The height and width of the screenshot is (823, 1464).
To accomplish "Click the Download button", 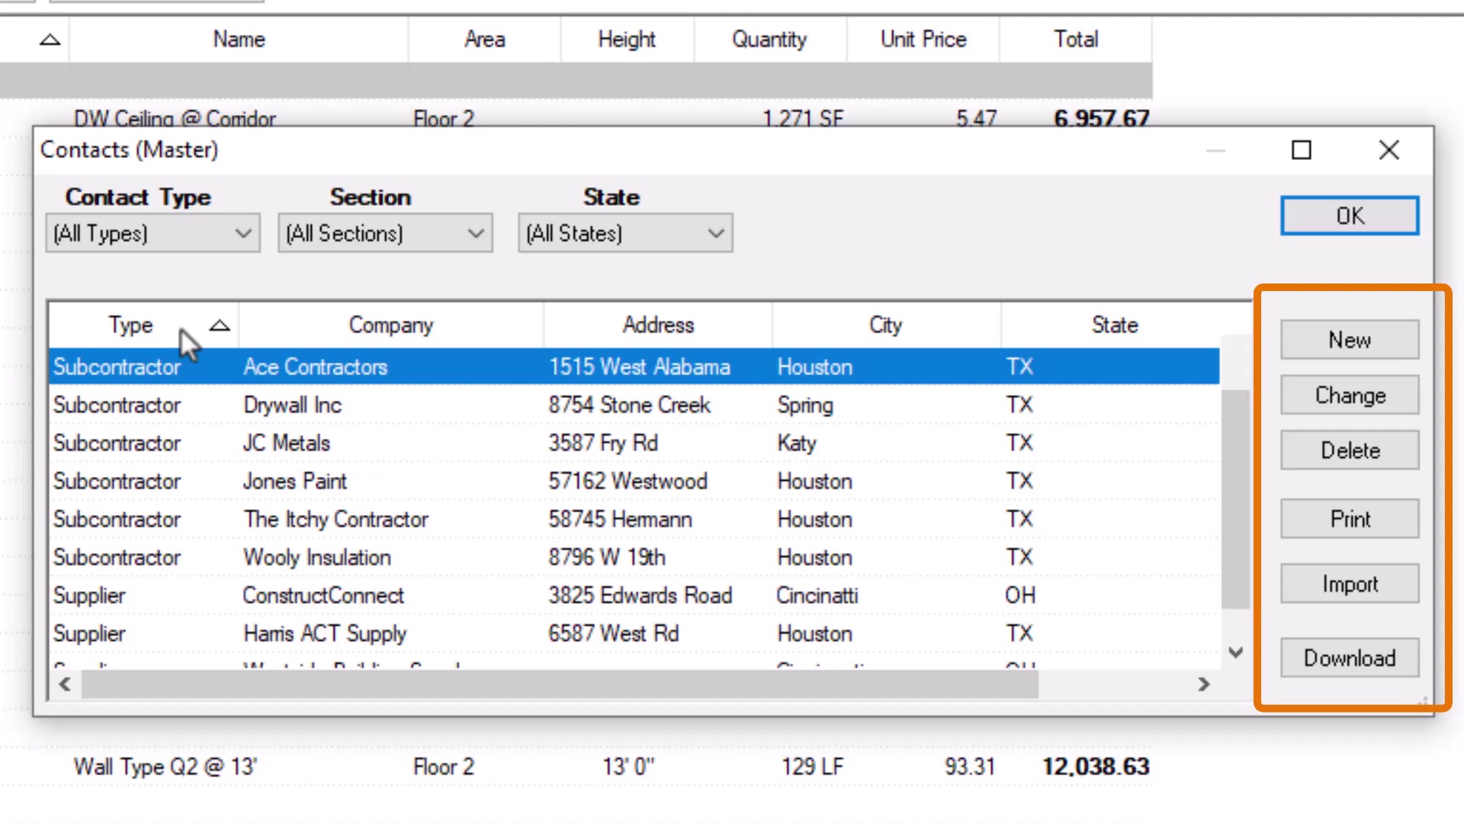I will pyautogui.click(x=1349, y=658).
